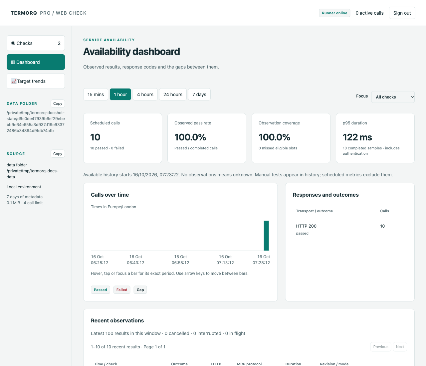Select the 15 mins time range
Viewport: 426px width, 366px height.
(96, 94)
